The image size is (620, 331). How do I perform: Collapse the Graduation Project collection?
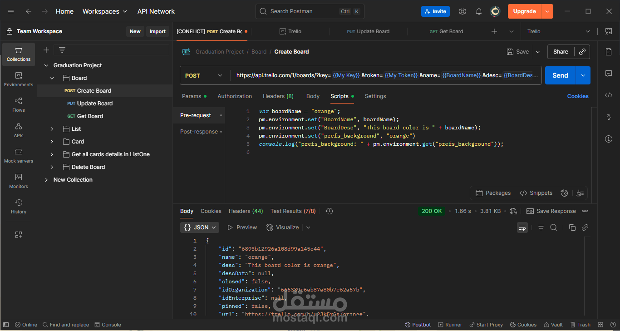tap(46, 65)
